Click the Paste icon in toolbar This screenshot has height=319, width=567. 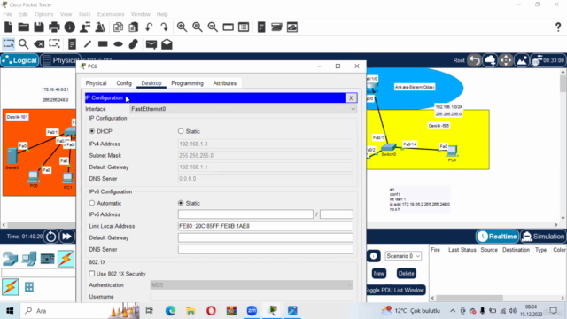click(134, 27)
